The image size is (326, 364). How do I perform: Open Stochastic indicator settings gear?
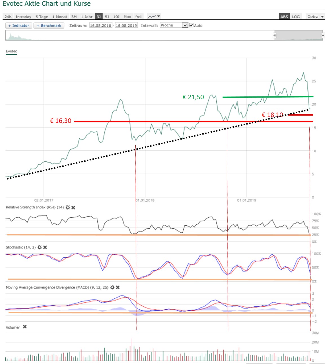(x=40, y=247)
